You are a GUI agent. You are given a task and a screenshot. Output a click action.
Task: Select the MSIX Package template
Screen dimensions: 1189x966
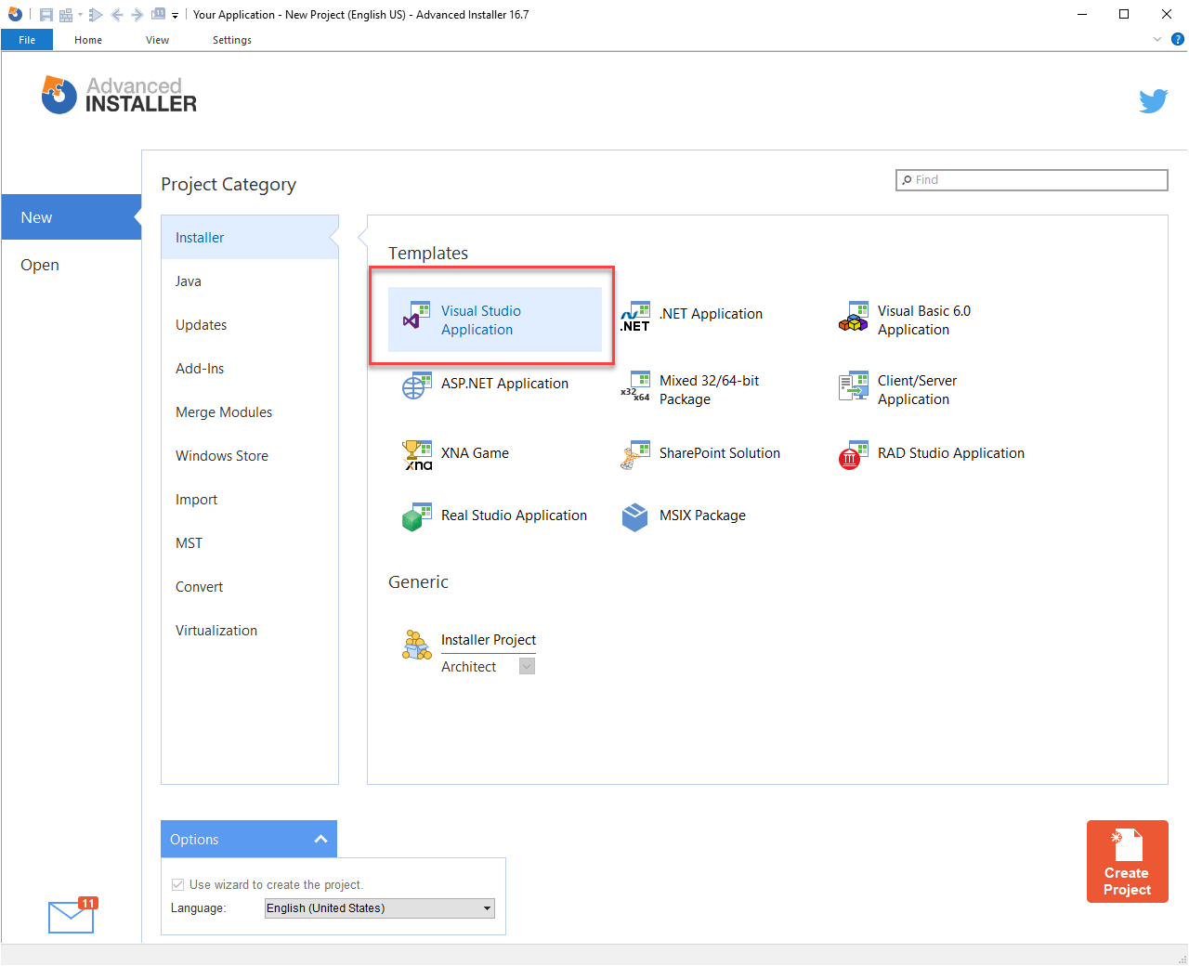[x=634, y=516]
